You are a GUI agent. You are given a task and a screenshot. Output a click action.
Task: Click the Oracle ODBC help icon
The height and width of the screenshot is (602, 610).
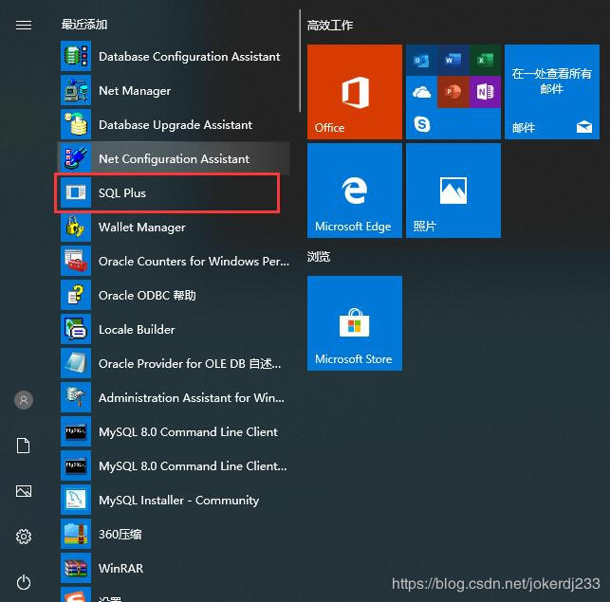[x=76, y=295]
